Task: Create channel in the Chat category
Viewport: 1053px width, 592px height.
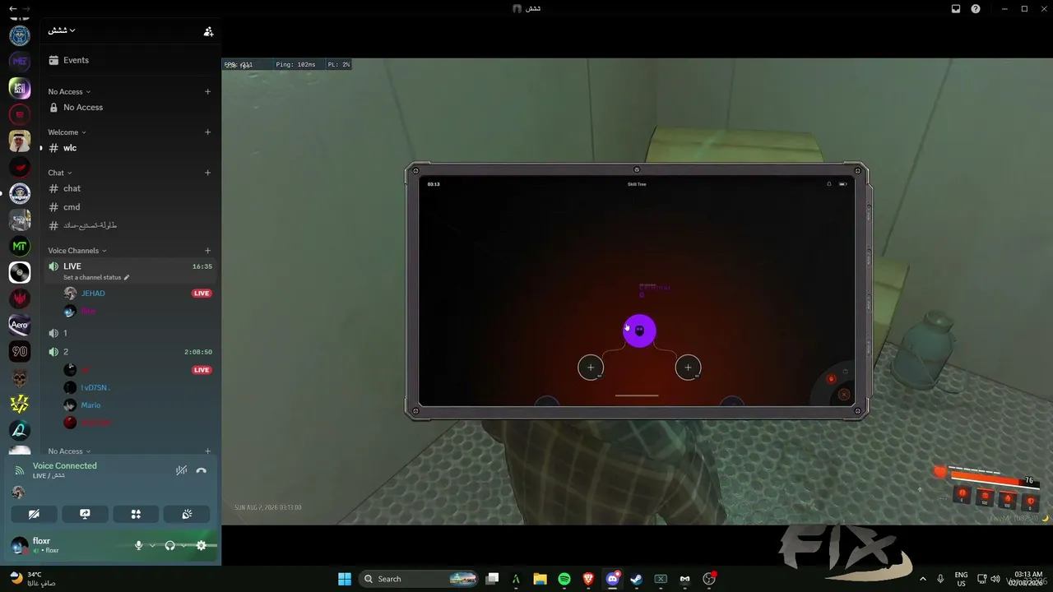Action: pyautogui.click(x=207, y=173)
